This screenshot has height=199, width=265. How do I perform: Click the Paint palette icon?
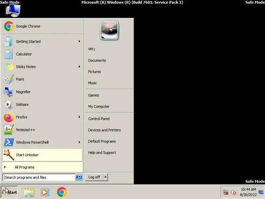pos(9,79)
